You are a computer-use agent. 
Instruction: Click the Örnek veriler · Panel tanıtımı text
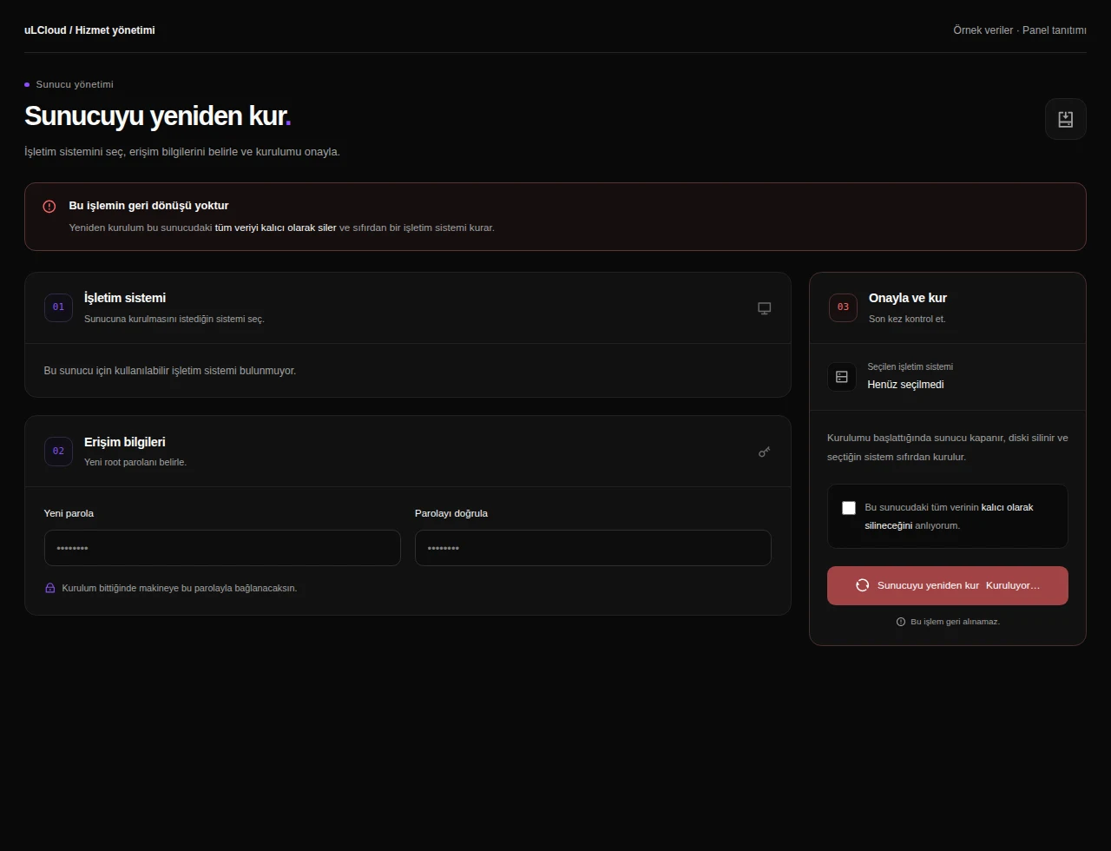pyautogui.click(x=1020, y=30)
